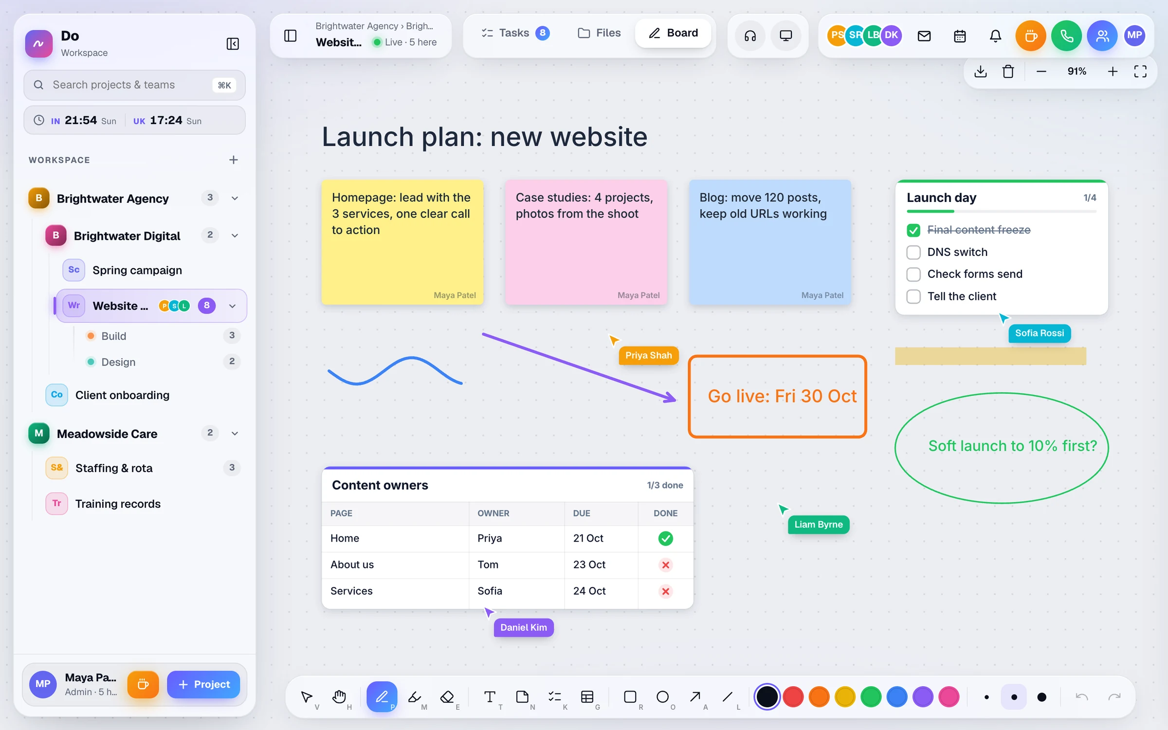Viewport: 1168px width, 730px height.
Task: Download the board export icon
Action: [981, 72]
